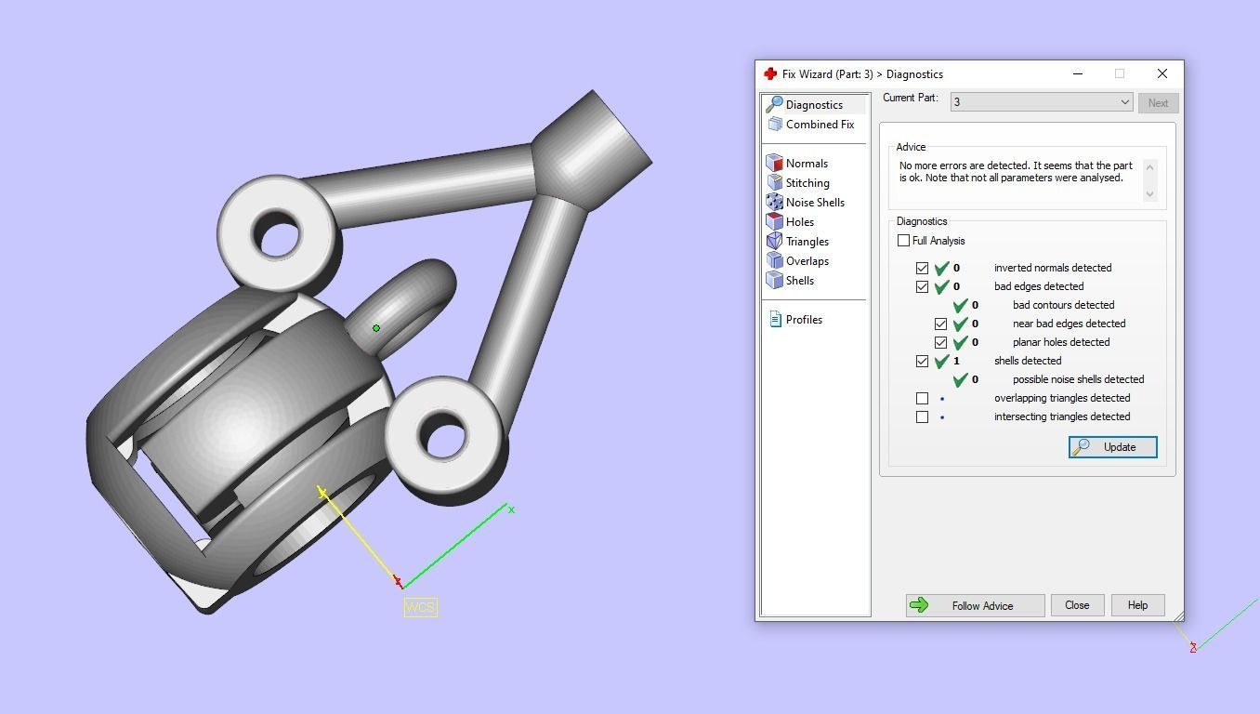The image size is (1260, 714).
Task: Switch to Shells page label
Action: 800,281
